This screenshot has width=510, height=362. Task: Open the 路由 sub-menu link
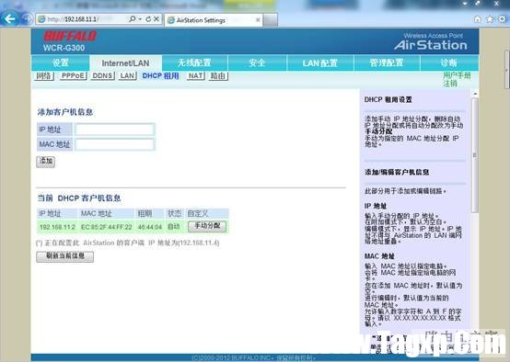[218, 76]
